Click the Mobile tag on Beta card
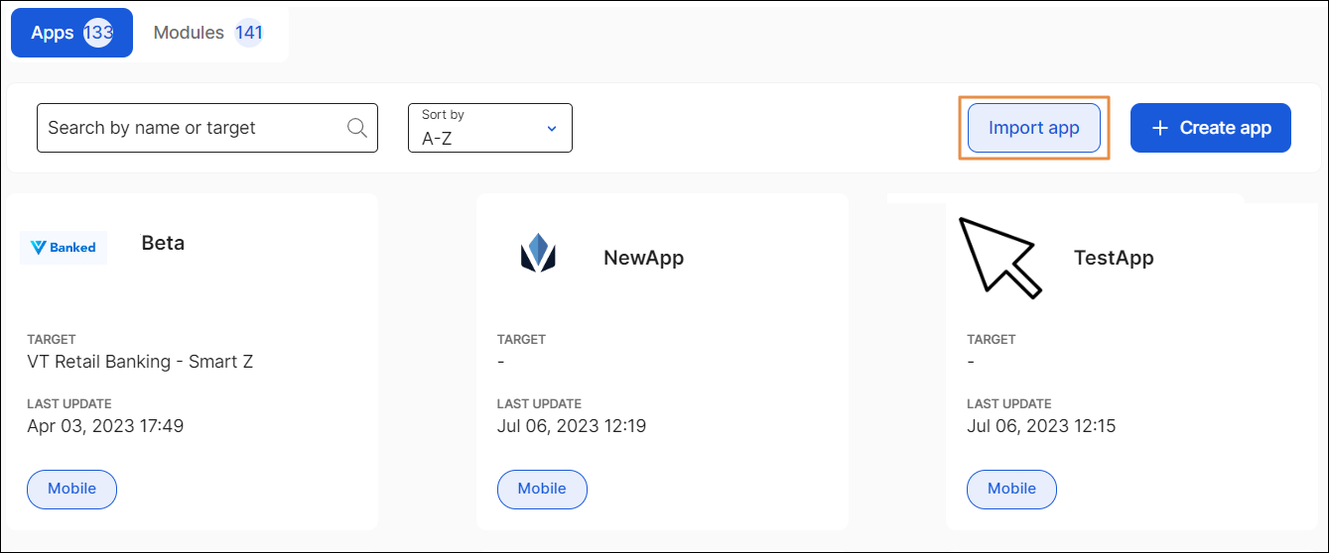Image resolution: width=1329 pixels, height=553 pixels. click(x=71, y=489)
